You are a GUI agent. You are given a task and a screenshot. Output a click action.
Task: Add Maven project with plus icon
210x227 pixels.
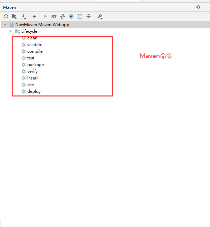[x=34, y=16]
